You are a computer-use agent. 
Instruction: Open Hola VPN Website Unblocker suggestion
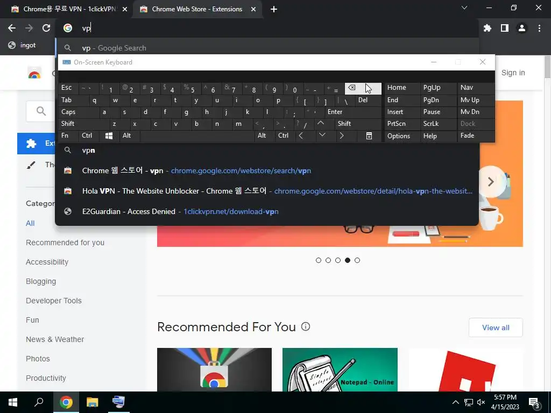pos(267,191)
